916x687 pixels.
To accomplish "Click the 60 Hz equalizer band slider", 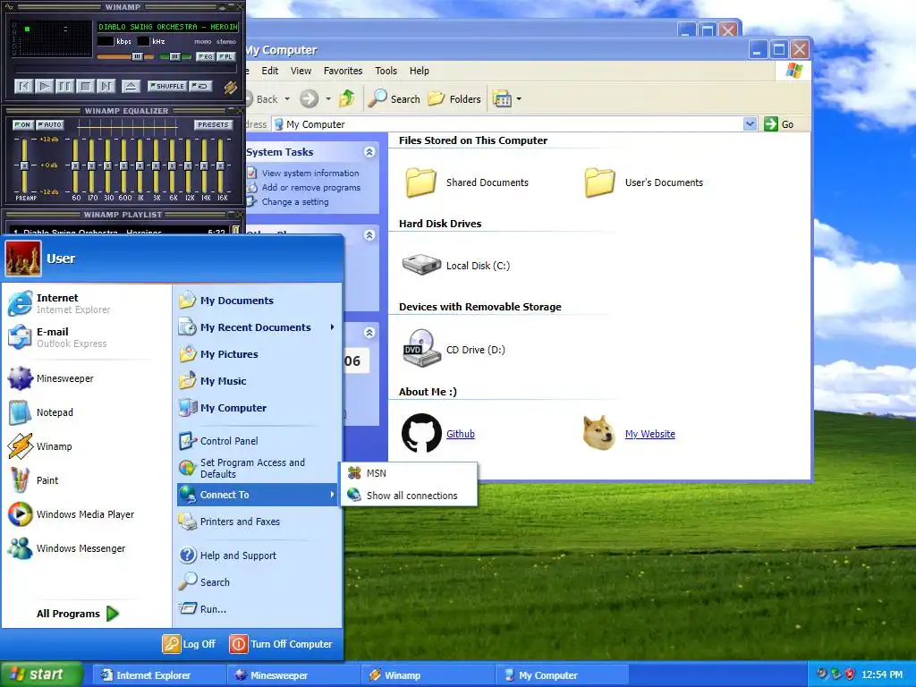I will 75,165.
